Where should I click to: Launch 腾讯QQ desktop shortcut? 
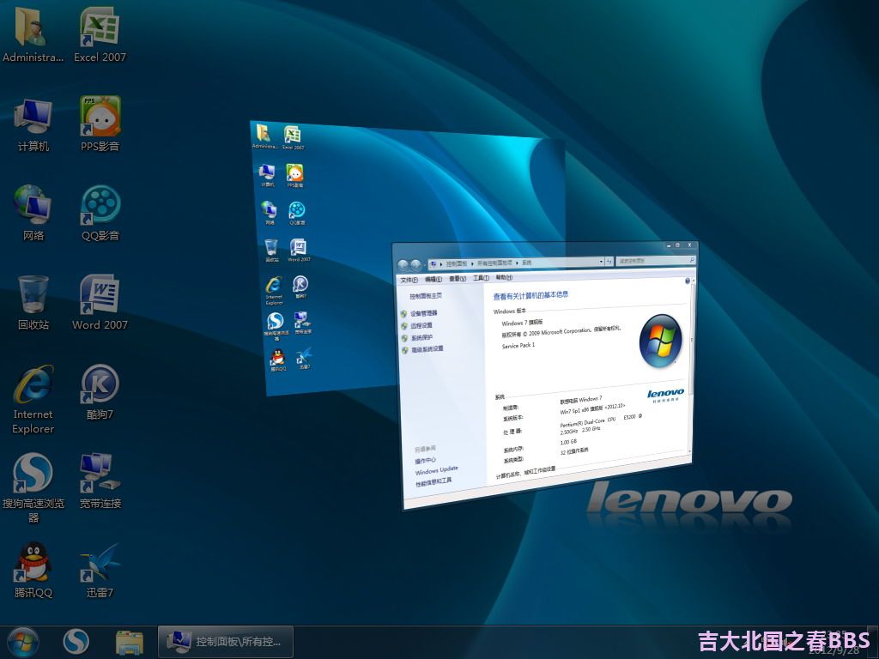pyautogui.click(x=33, y=571)
